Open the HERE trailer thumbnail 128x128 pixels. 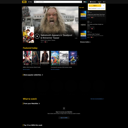[x=83, y=25]
